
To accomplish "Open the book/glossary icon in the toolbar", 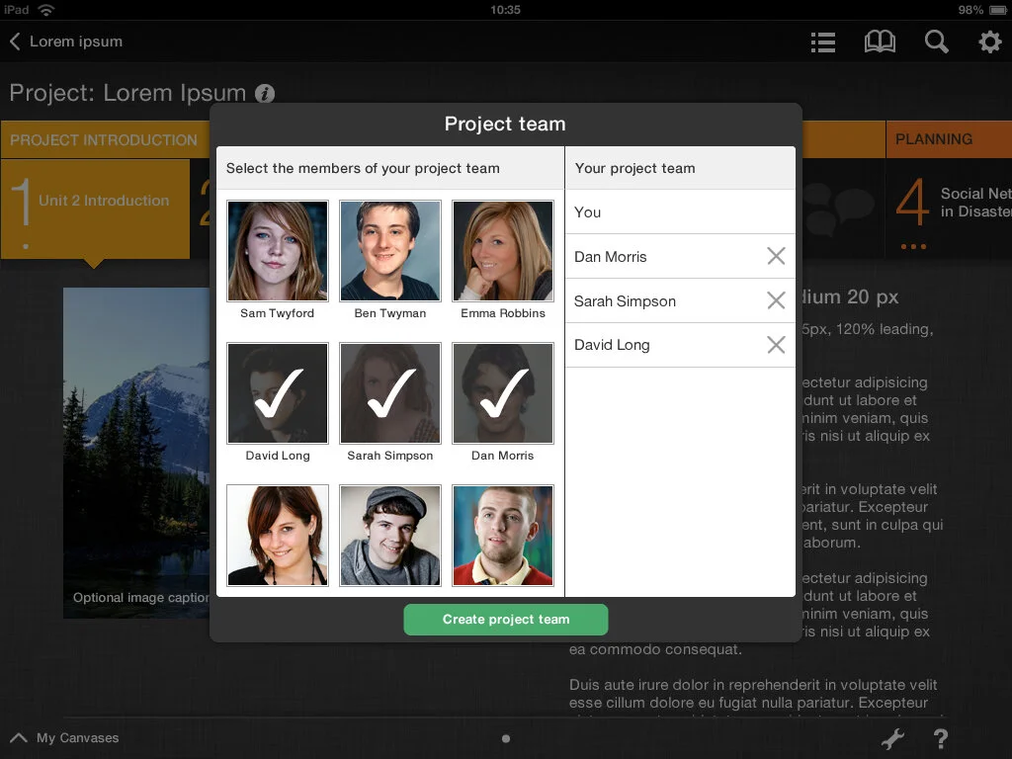I will point(880,42).
